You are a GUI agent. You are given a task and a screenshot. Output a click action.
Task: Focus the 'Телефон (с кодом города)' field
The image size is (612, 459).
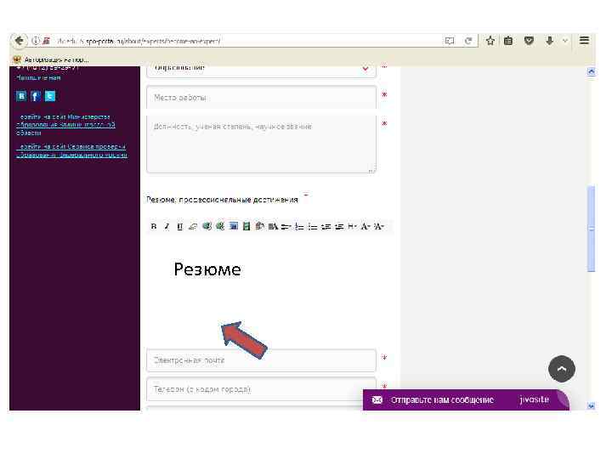[261, 389]
